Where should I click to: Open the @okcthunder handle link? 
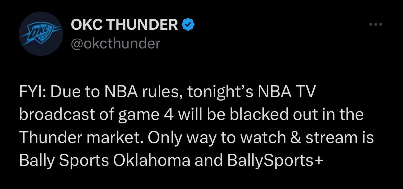coord(116,43)
